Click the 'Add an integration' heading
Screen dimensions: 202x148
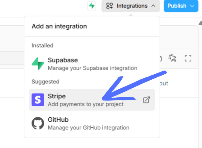[59, 27]
